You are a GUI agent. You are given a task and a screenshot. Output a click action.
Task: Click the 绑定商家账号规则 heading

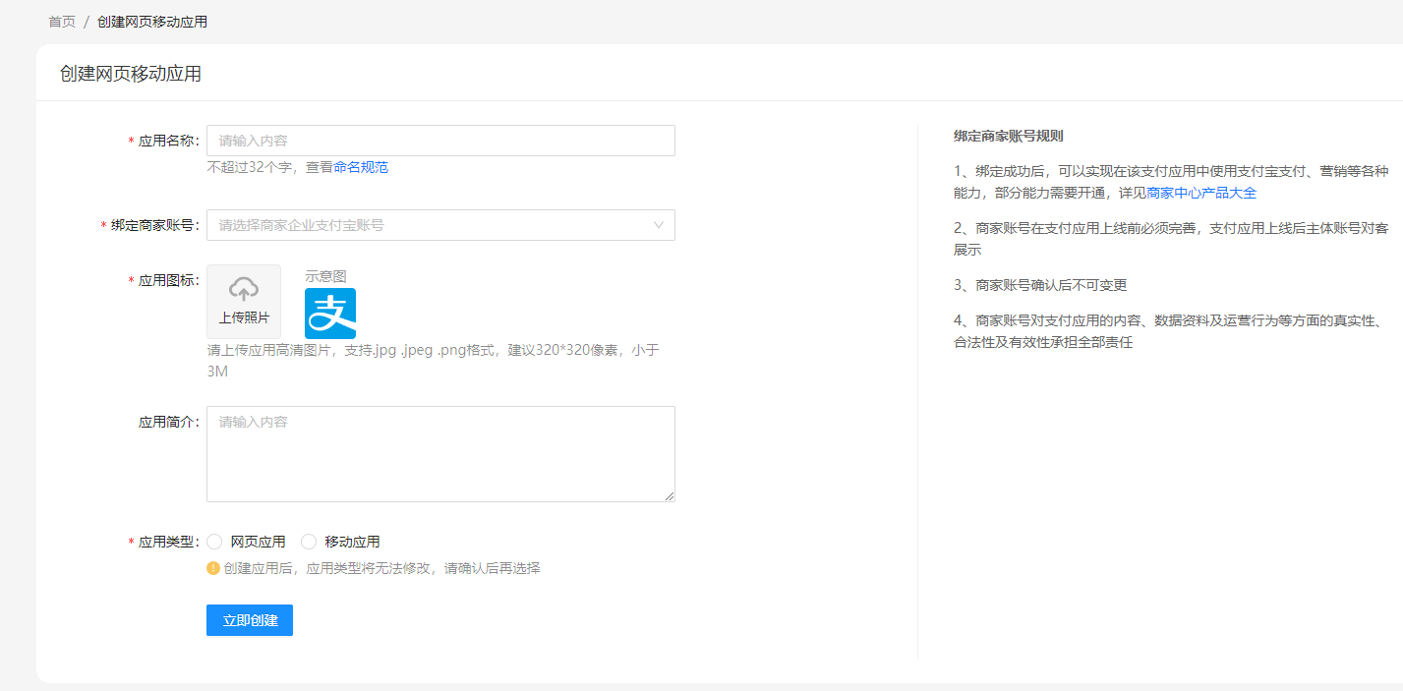click(x=1008, y=136)
